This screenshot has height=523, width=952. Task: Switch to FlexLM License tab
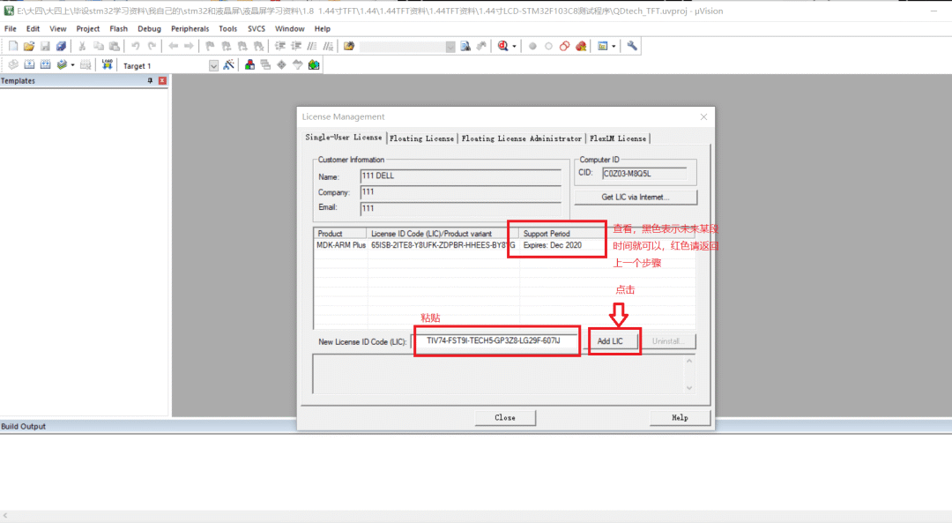[x=618, y=138]
